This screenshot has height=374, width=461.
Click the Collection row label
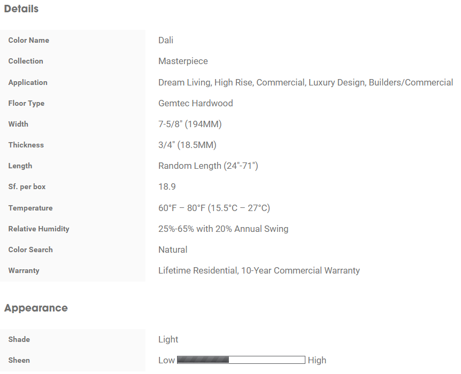(26, 61)
